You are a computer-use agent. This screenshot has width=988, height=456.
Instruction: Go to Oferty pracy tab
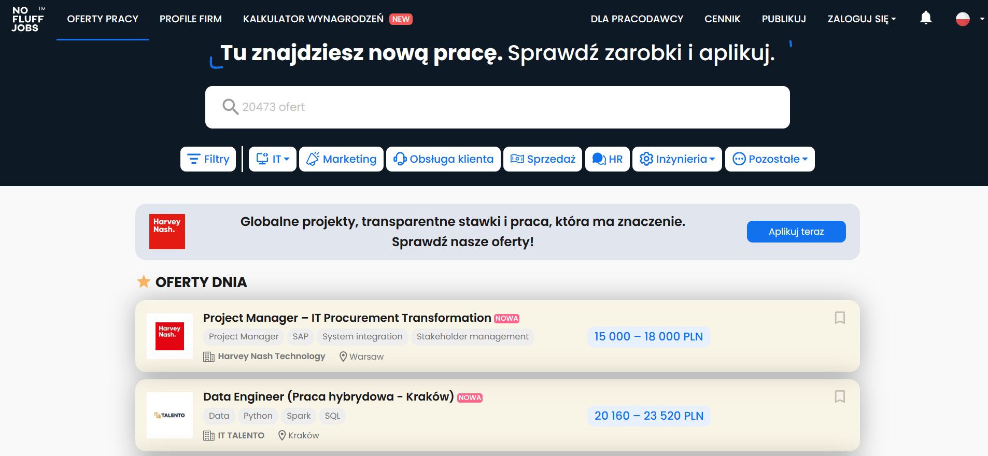tap(103, 19)
